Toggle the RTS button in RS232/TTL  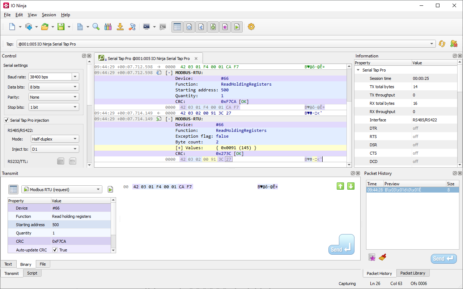pos(72,161)
